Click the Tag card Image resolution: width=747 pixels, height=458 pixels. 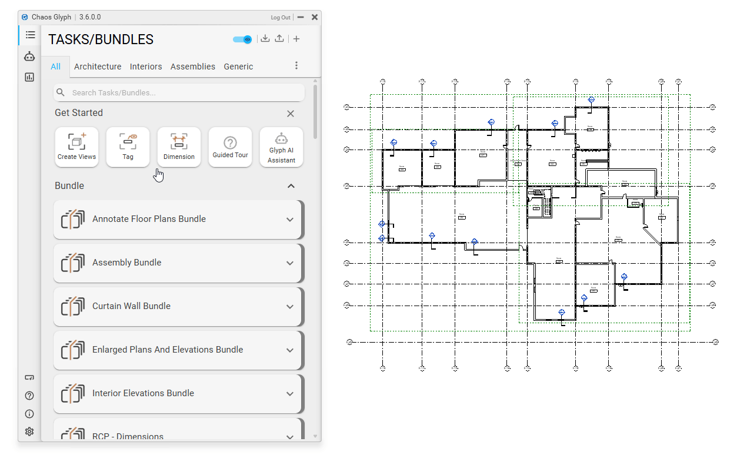(128, 147)
